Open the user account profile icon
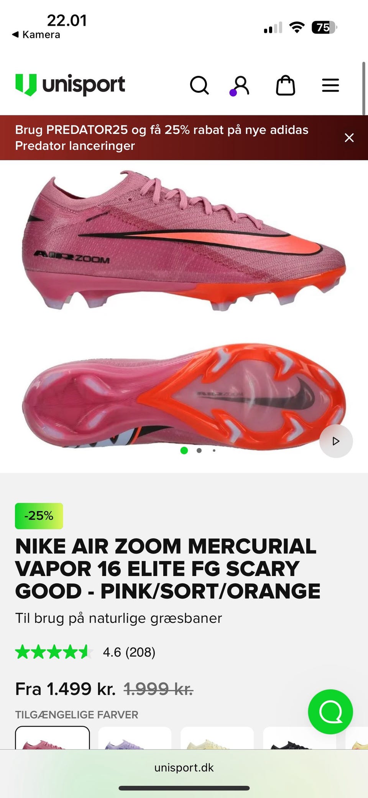The image size is (368, 798). [x=240, y=86]
